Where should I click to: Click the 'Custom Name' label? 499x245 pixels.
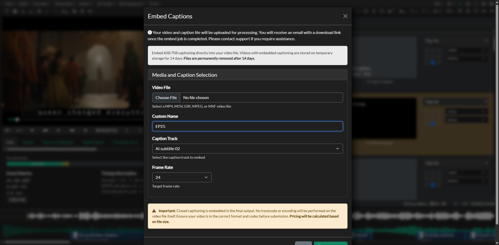point(165,116)
